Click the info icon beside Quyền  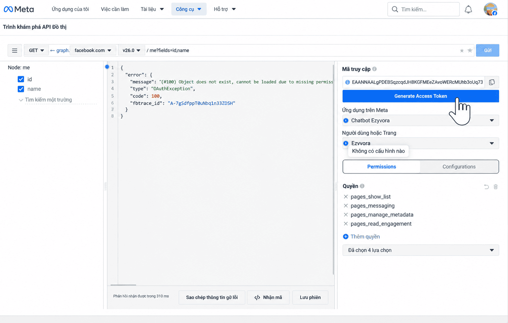coord(362,186)
